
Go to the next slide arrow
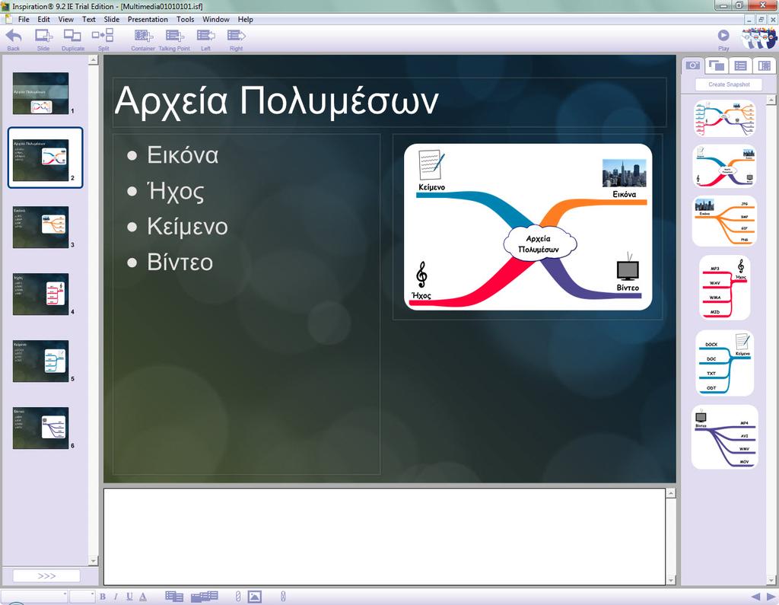pyautogui.click(x=771, y=597)
